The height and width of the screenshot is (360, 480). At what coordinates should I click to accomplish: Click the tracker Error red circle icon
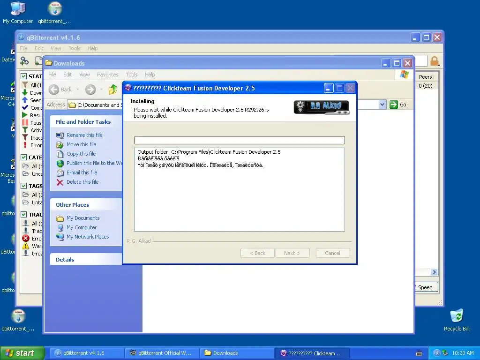26,239
